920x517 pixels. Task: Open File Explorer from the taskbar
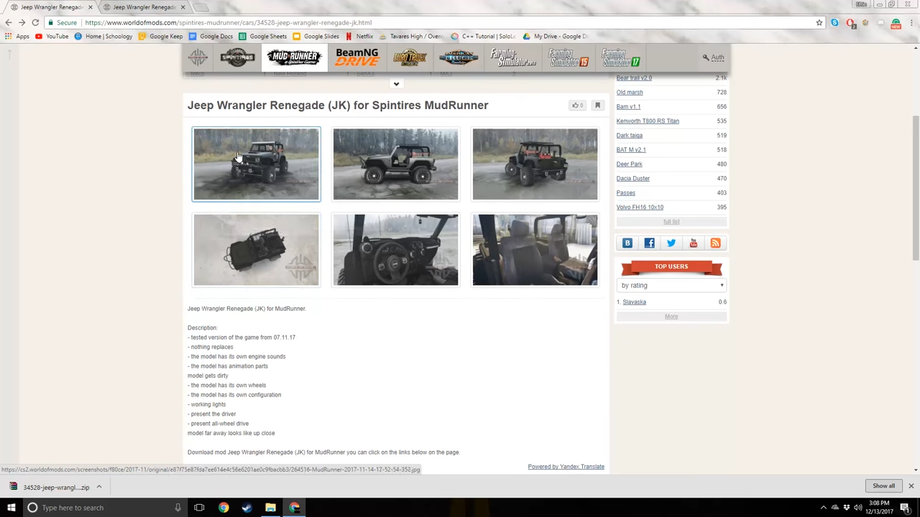point(270,508)
